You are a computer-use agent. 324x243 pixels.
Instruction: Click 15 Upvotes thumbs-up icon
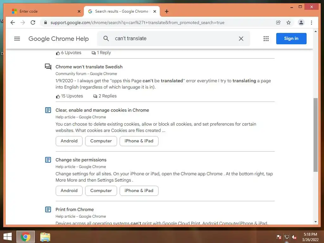click(58, 96)
